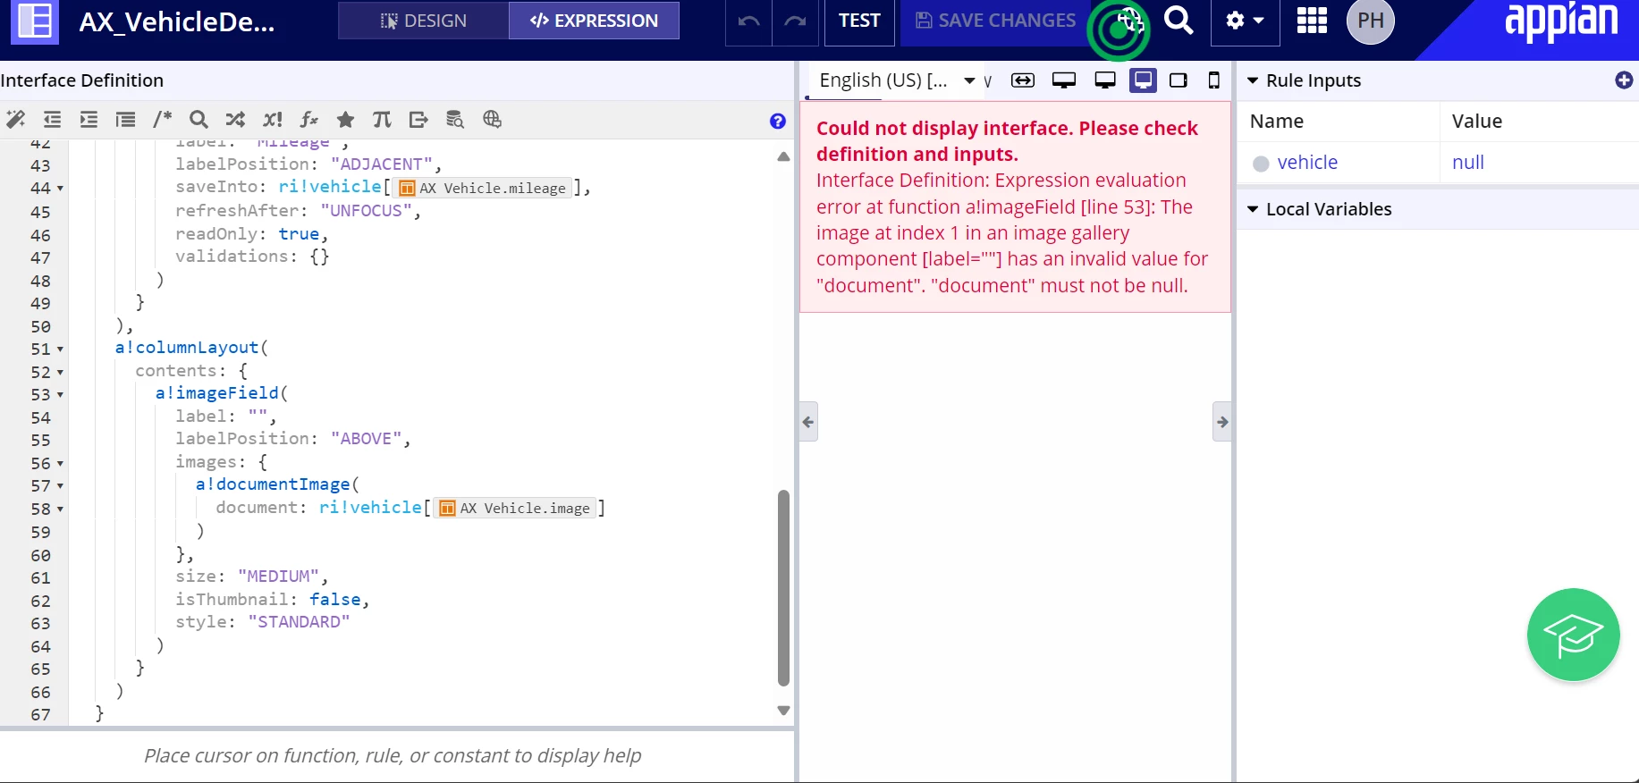The width and height of the screenshot is (1639, 783).
Task: Click the globe icon in editor toolbar
Action: coord(492,120)
